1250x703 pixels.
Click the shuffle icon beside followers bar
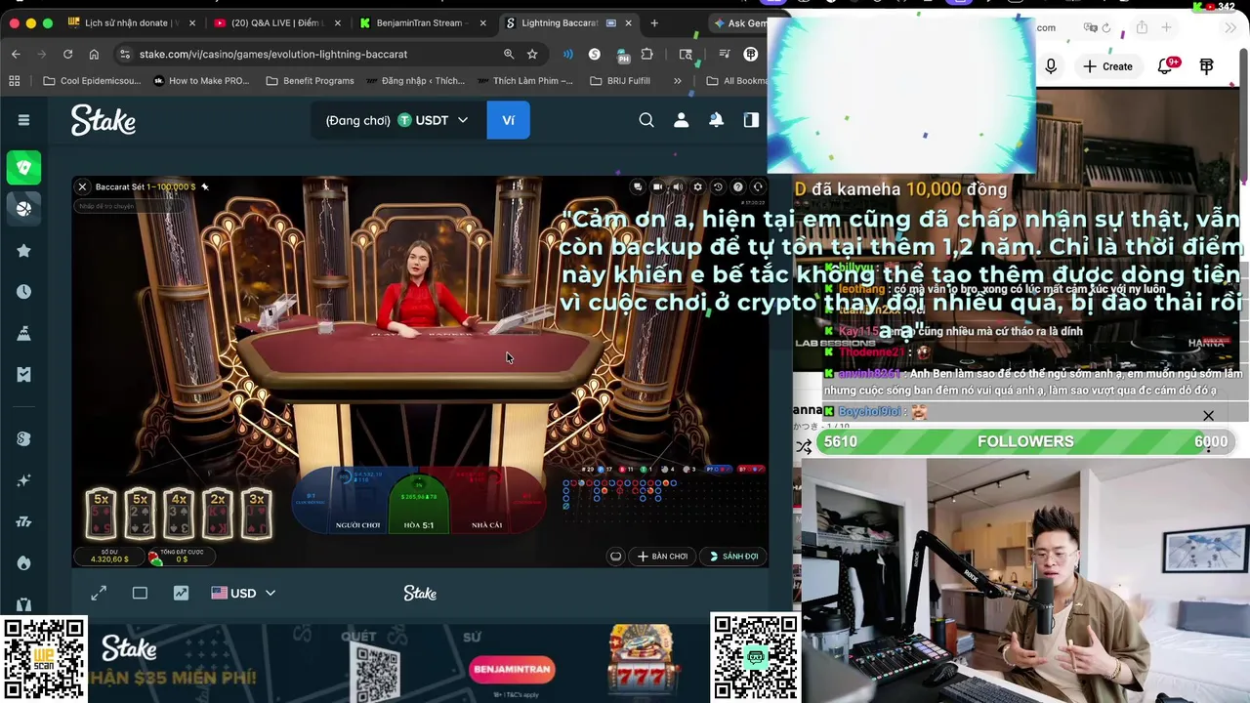(804, 446)
